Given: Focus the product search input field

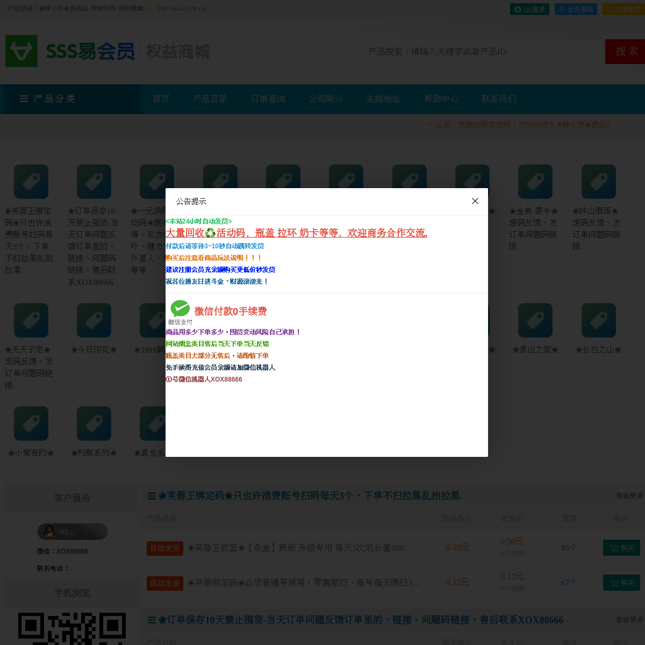Looking at the screenshot, I should [x=484, y=52].
